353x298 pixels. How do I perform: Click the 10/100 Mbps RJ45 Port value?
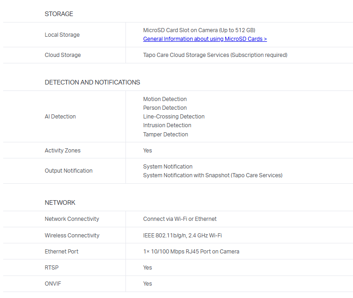click(191, 252)
